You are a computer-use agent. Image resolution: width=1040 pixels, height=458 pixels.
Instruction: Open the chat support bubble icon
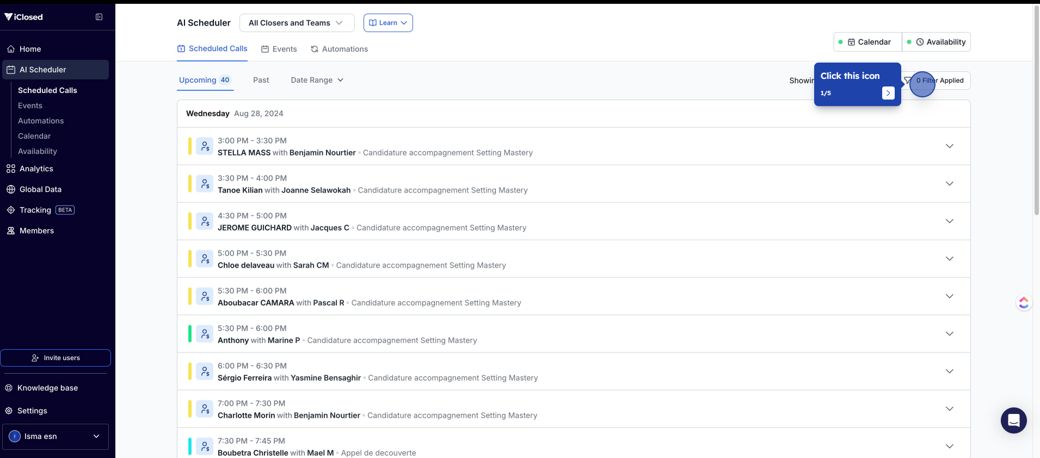[x=1013, y=420]
